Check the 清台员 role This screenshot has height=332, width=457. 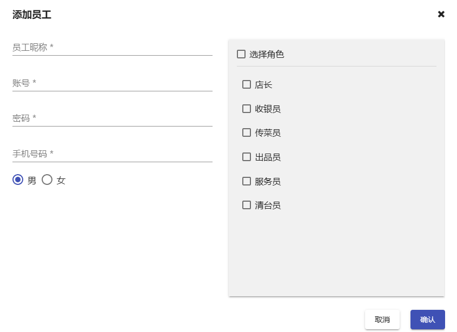(247, 205)
